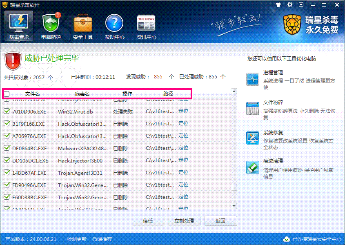Click 定位 link for A706976A.EXE

point(183,136)
